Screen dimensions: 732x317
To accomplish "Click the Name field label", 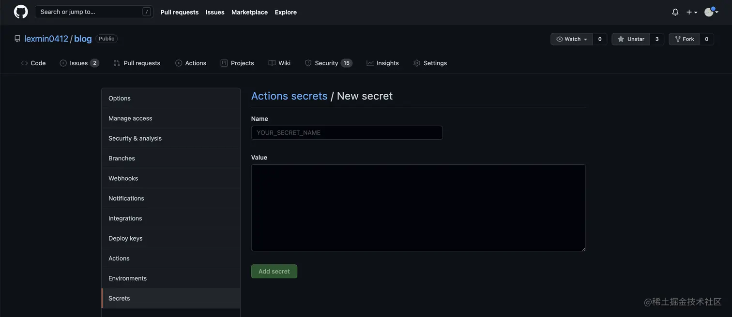I will tap(259, 119).
